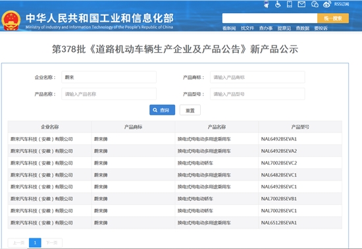The height and width of the screenshot is (249, 362).
Task: Open the wheelchair accessibility icon
Action: pos(278,4)
